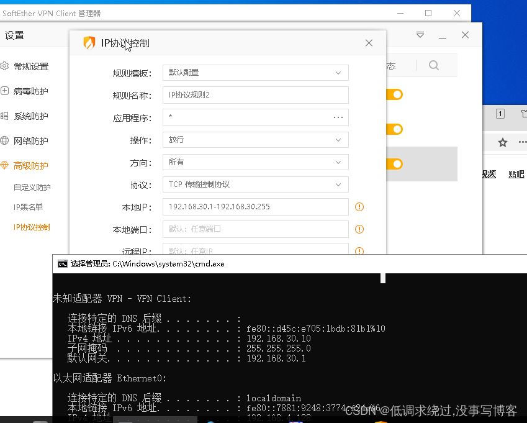Click the globe icon beside 网络防护
This screenshot has height=423, width=527.
pos(4,140)
